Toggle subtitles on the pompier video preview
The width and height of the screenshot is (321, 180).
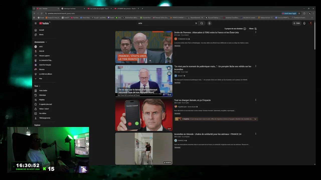pos(169,73)
